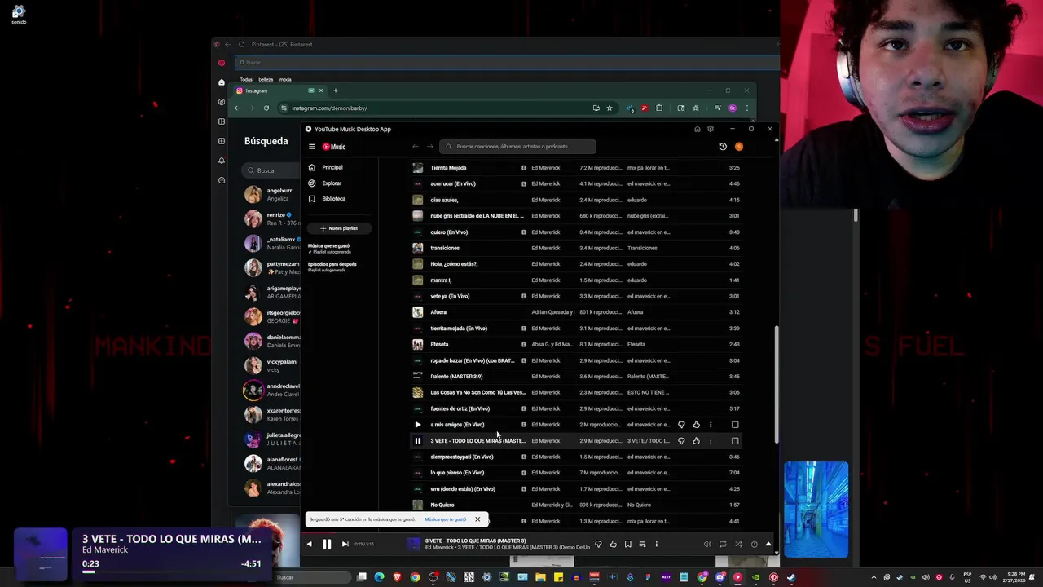
Task: Skip to next track in player bar
Action: click(345, 544)
